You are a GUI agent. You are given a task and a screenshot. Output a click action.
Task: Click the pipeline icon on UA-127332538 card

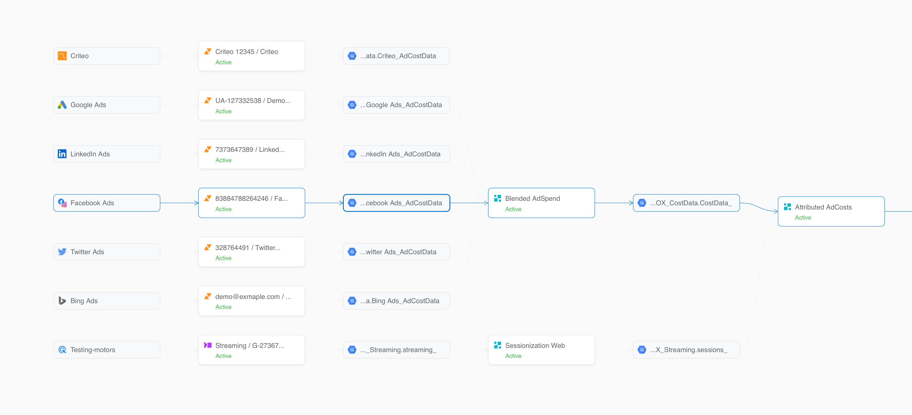click(x=208, y=100)
